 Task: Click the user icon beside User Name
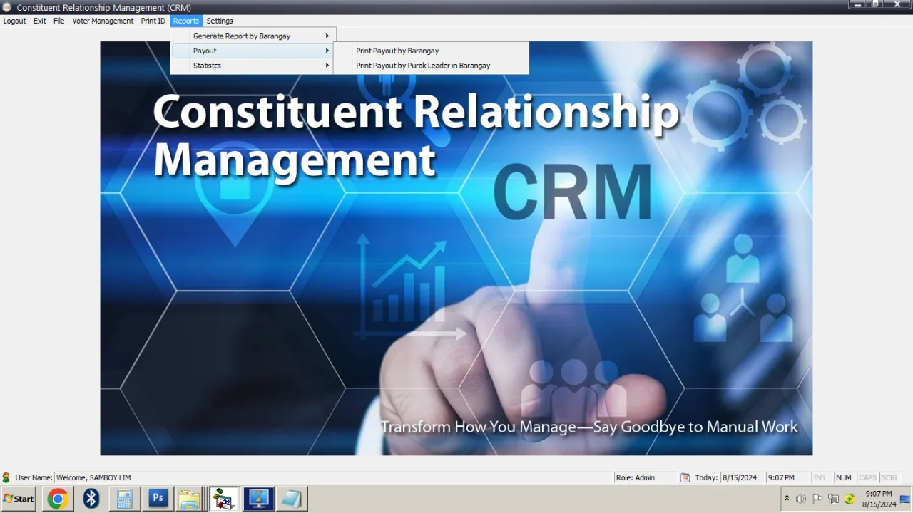[x=6, y=477]
